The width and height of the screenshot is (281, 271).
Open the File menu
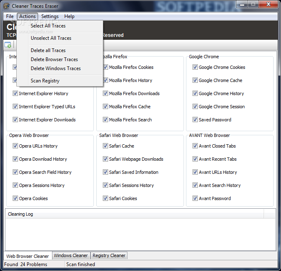[x=10, y=16]
